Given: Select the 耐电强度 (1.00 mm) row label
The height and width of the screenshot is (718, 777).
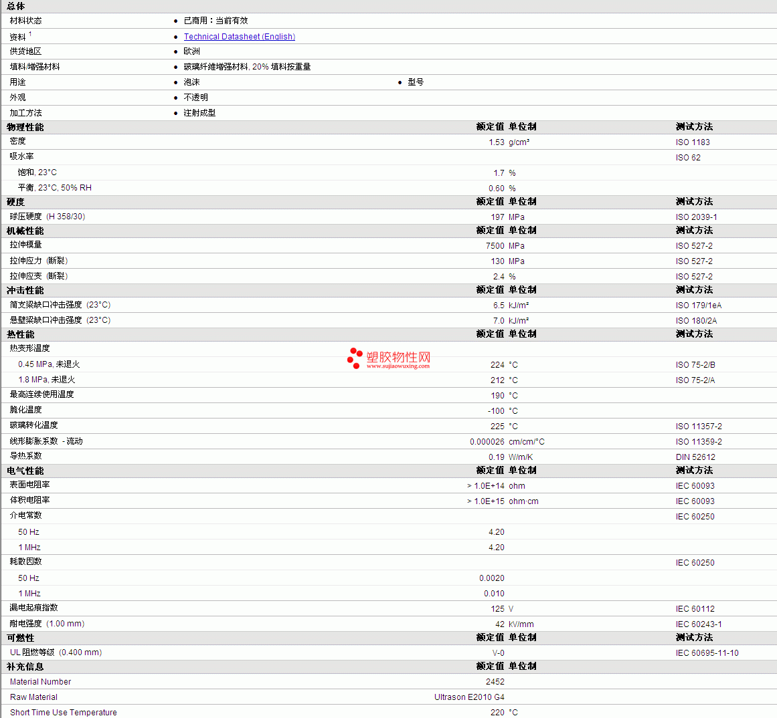Looking at the screenshot, I should (47, 624).
